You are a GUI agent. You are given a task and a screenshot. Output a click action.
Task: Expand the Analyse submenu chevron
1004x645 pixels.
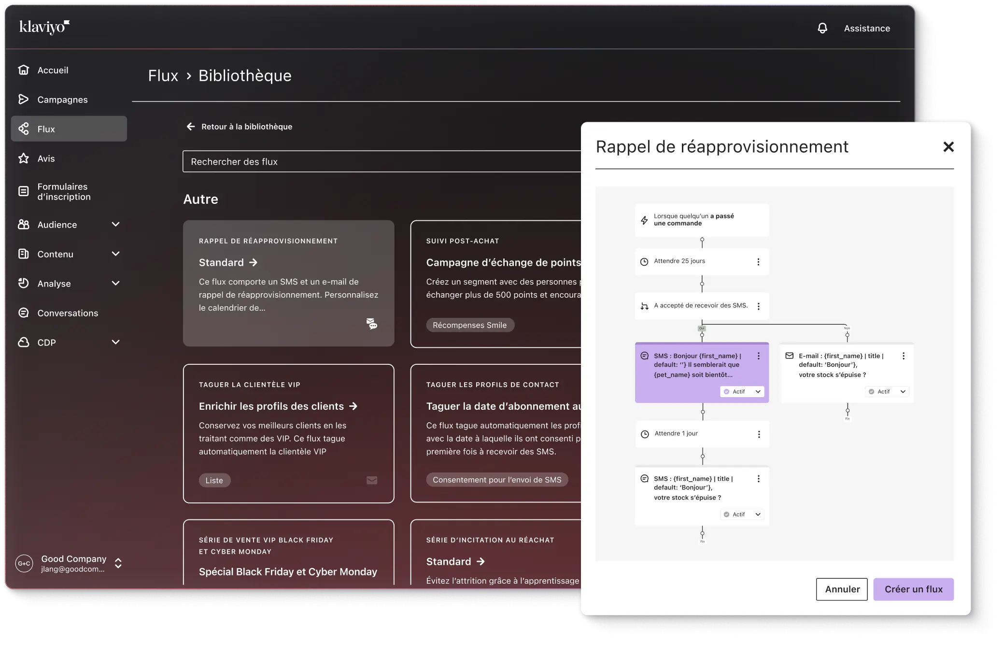coord(115,284)
